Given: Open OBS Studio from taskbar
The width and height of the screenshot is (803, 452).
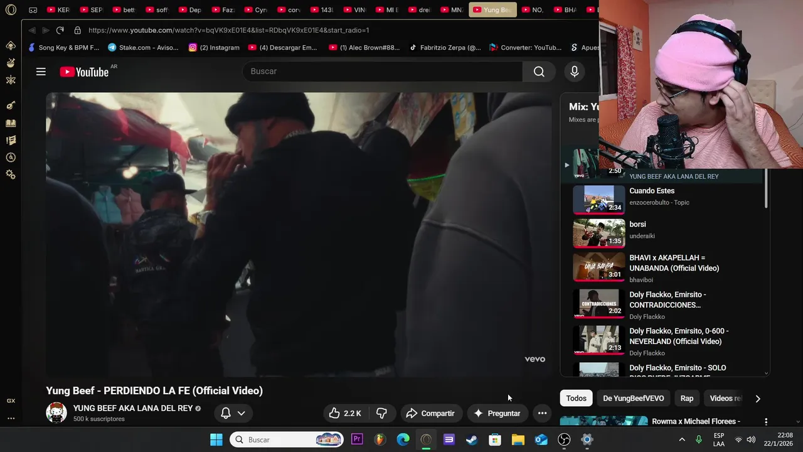Looking at the screenshot, I should pyautogui.click(x=564, y=439).
